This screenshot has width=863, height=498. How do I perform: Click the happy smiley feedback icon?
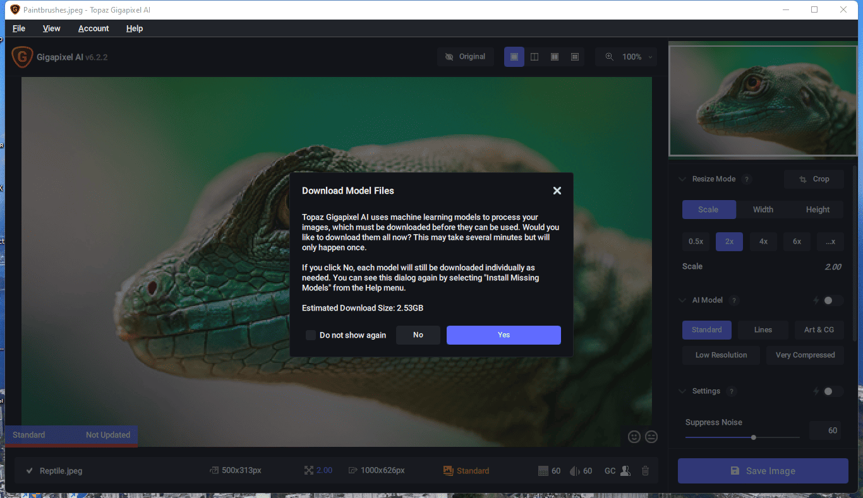tap(634, 436)
